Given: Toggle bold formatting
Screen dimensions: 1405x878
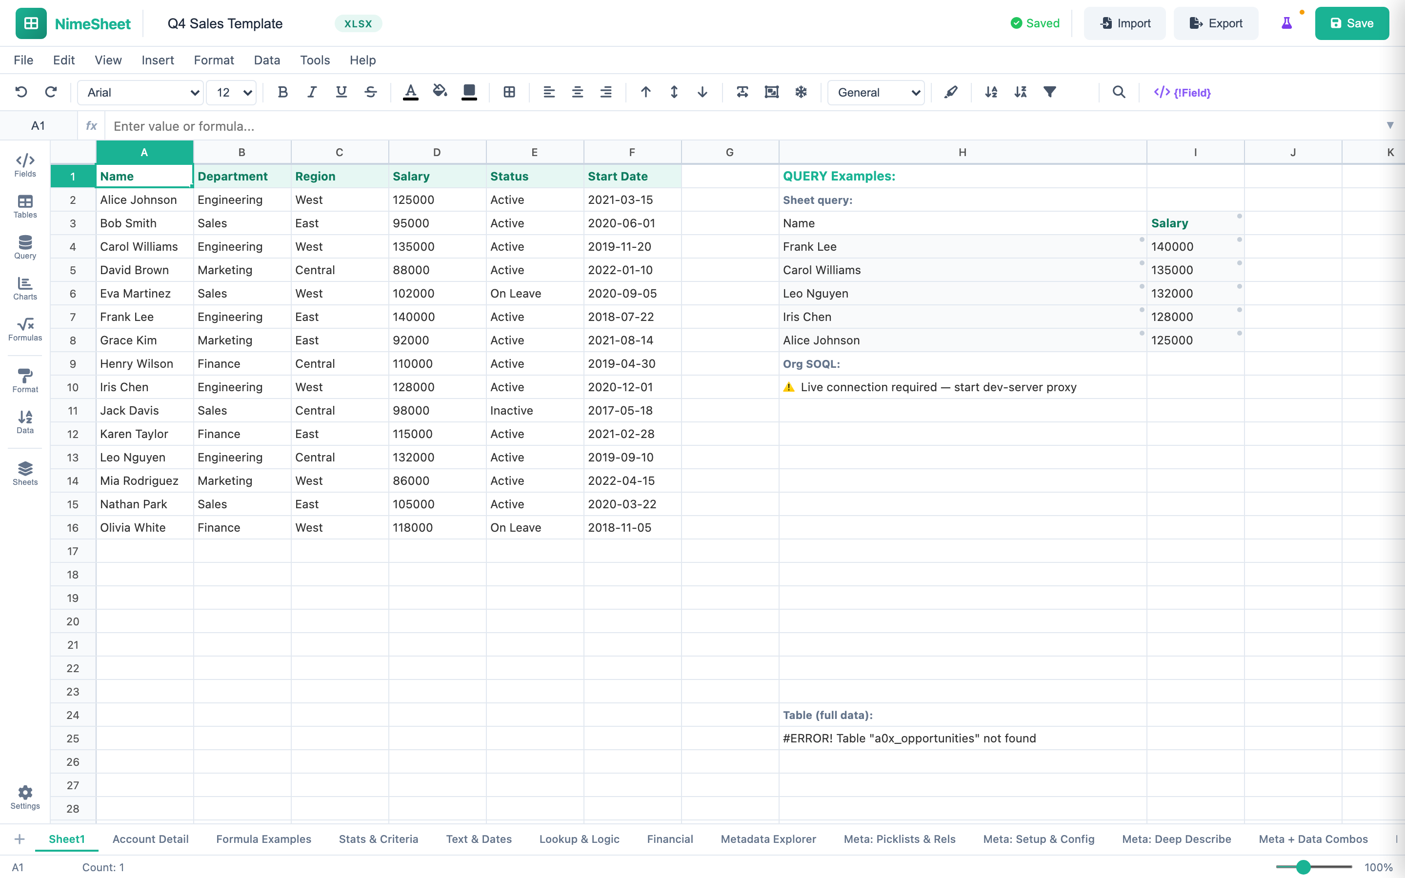Looking at the screenshot, I should tap(283, 92).
